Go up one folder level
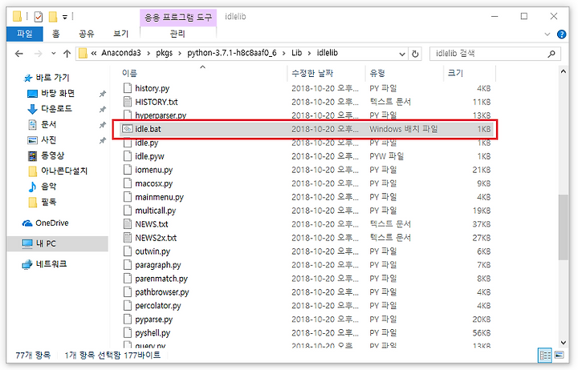The height and width of the screenshot is (370, 578). (67, 54)
